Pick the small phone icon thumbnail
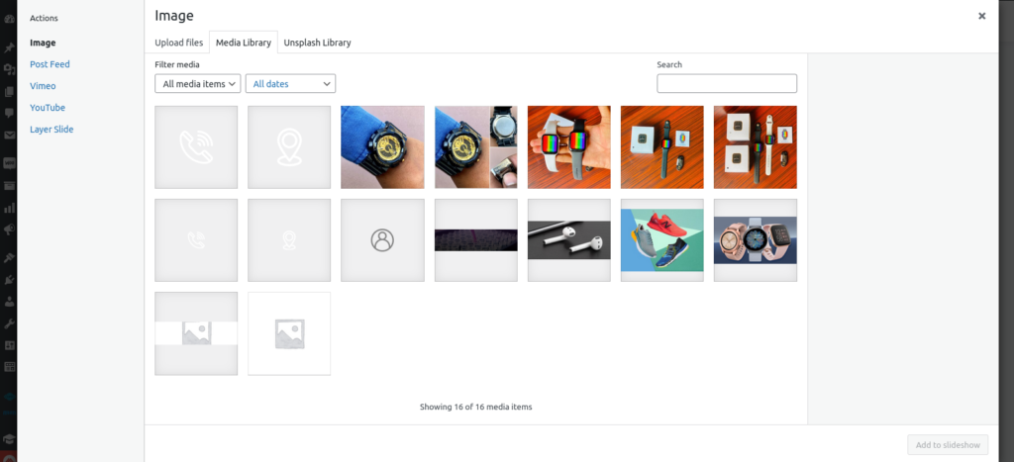Viewport: 1014px width, 462px height. pos(196,240)
